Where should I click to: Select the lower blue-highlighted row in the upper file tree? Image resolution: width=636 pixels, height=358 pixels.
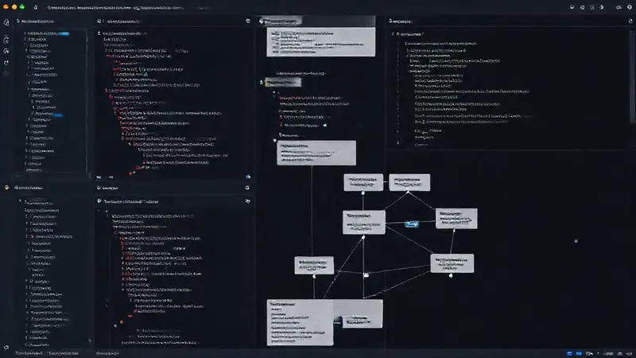(48, 114)
